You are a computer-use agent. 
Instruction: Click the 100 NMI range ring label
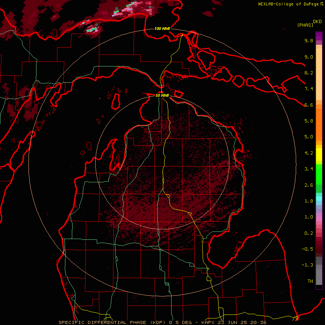pos(162,29)
